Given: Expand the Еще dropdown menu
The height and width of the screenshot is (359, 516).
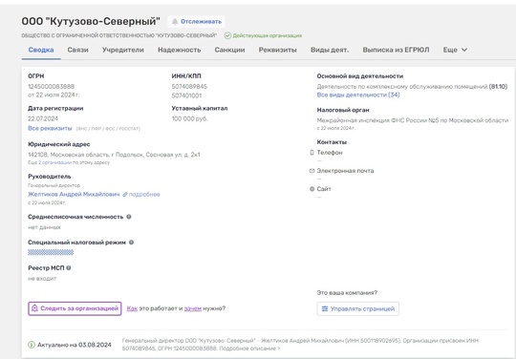Looking at the screenshot, I should click(x=455, y=50).
